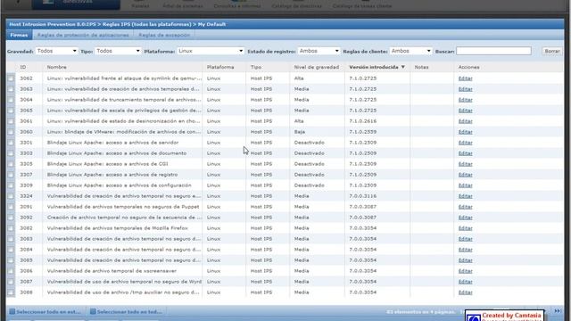Open Catálogo de tareas cliente menu item

click(x=362, y=5)
